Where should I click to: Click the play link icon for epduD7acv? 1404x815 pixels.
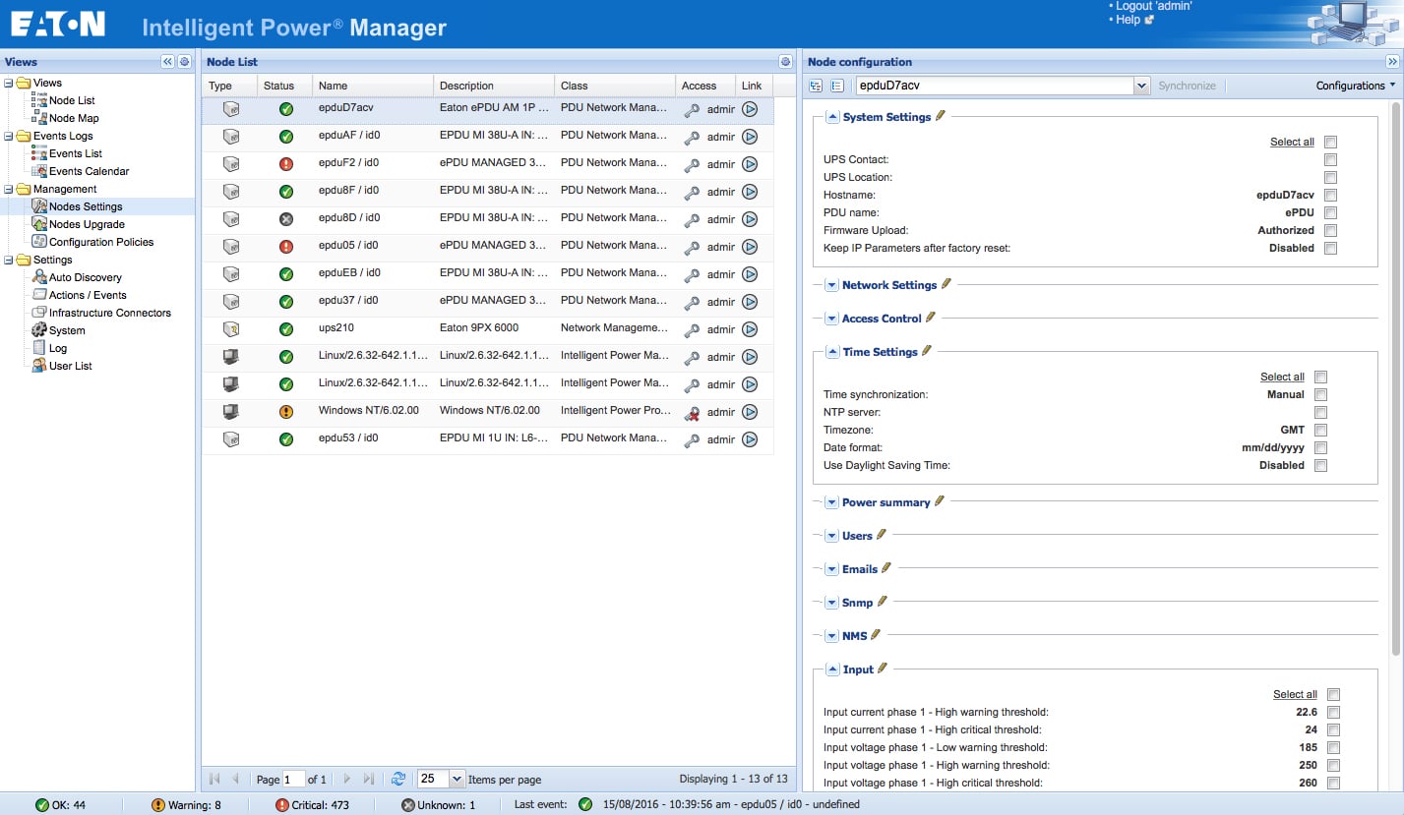click(x=750, y=109)
